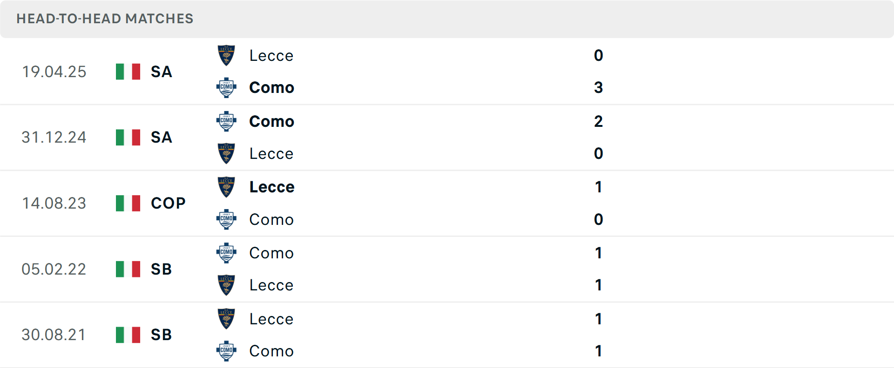Click the Italian flag beside the COP label
Viewport: 894px width, 368px height.
[x=128, y=203]
